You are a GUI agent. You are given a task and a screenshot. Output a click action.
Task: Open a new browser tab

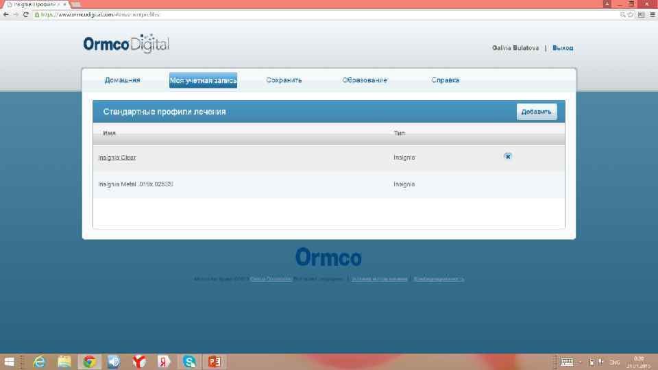[x=76, y=4]
